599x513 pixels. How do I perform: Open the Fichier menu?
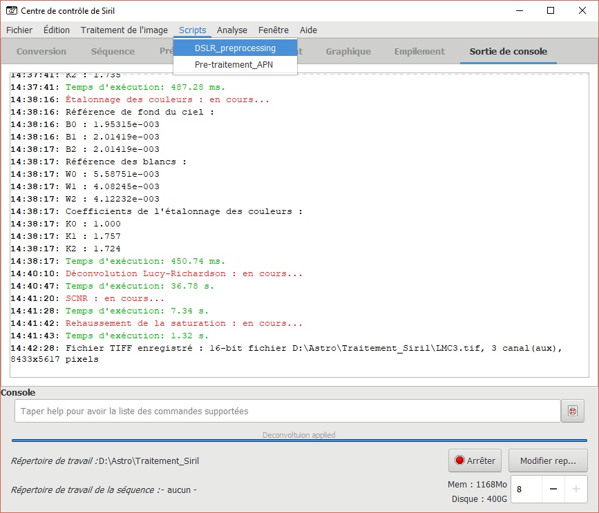tap(19, 30)
